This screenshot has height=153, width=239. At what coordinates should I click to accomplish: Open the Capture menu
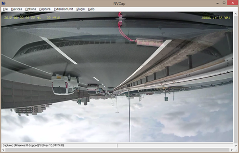point(45,9)
